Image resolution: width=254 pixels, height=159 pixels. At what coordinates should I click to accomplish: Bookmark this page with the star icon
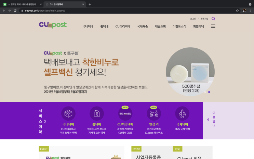point(237,11)
